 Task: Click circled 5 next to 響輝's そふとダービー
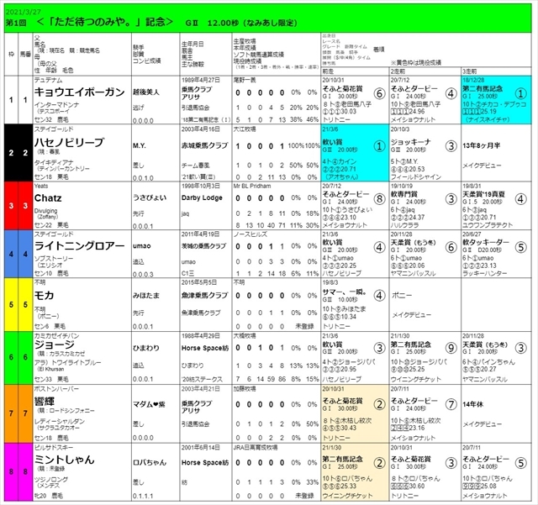tap(451, 403)
